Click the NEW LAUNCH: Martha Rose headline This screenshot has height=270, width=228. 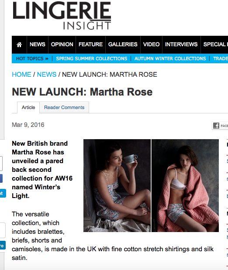tap(82, 92)
